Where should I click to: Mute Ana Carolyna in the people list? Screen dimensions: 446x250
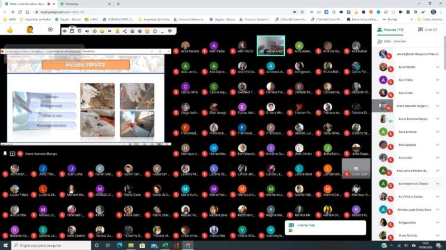coord(391,147)
